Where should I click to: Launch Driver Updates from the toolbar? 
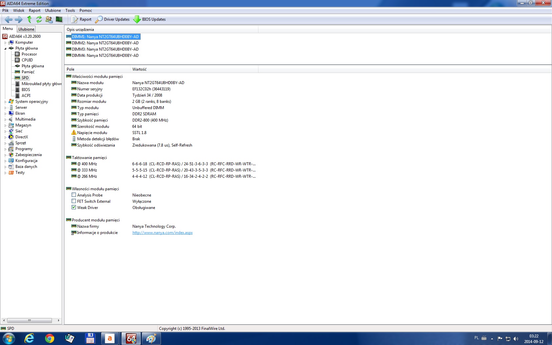[112, 19]
